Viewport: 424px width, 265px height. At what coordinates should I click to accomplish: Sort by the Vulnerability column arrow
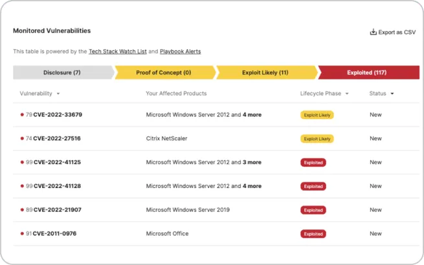click(58, 94)
